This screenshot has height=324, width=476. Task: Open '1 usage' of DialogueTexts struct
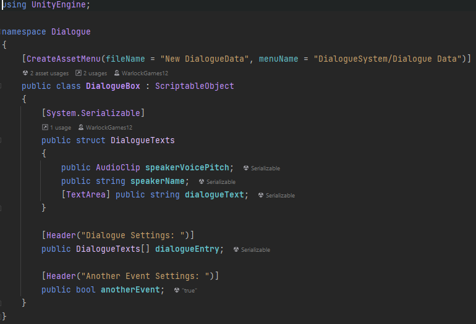[x=61, y=127]
